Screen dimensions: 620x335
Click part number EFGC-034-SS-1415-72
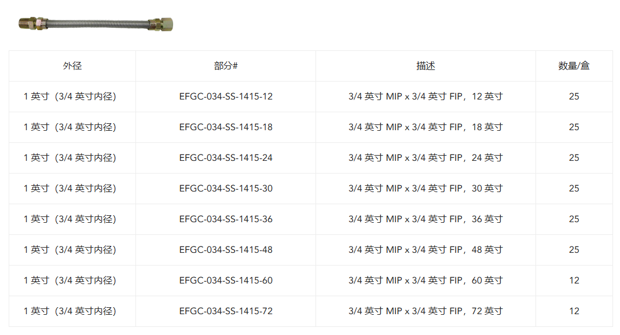coord(226,311)
